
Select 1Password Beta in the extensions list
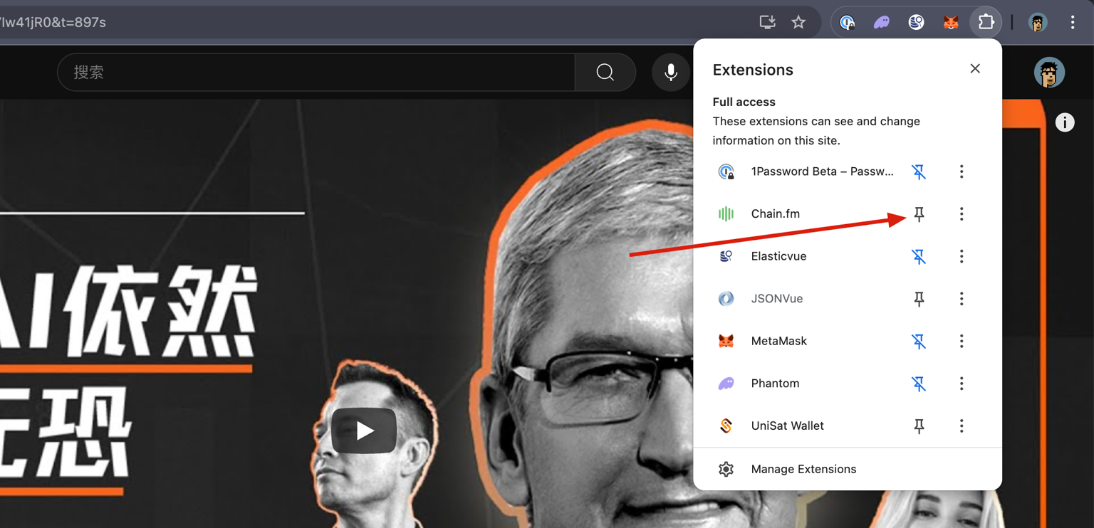pyautogui.click(x=821, y=171)
